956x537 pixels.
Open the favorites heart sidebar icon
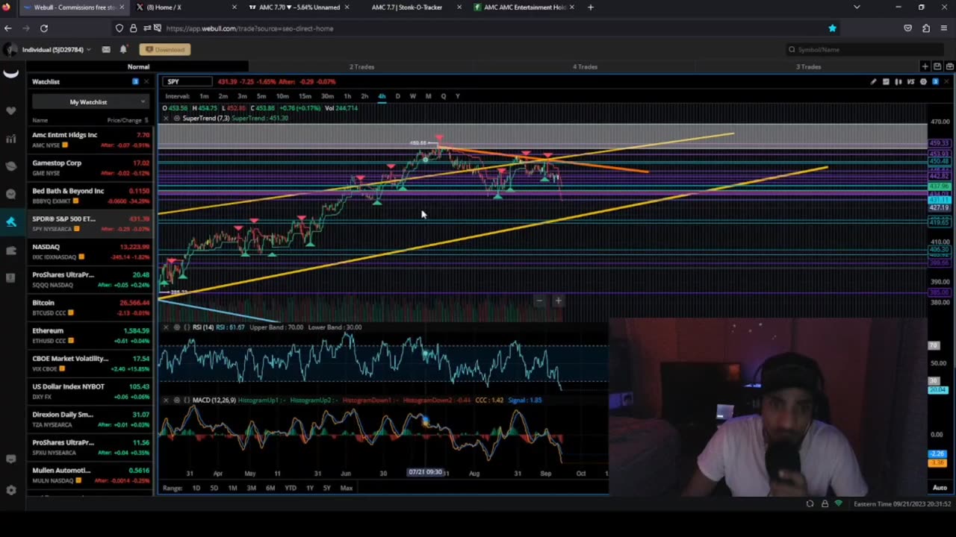coord(10,110)
